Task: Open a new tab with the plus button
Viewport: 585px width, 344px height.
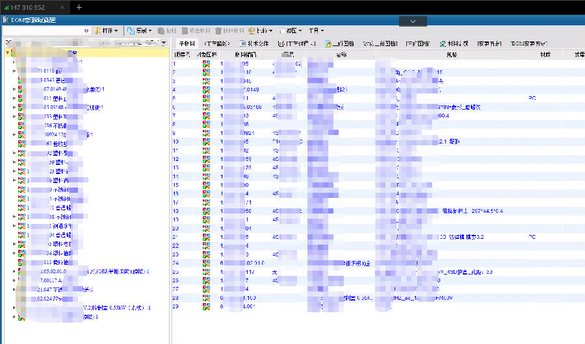Action: pos(79,7)
